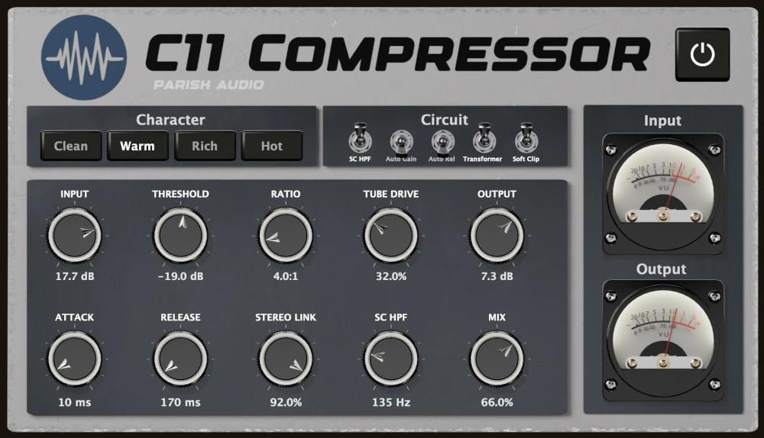
Task: Click the TUBE DRIVE knob
Action: (390, 236)
